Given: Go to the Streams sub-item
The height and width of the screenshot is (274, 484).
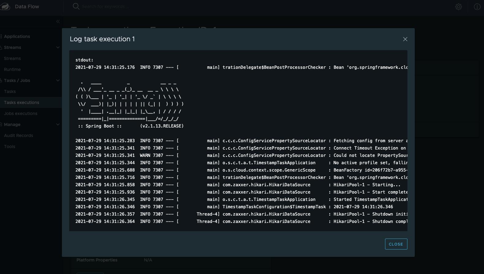Looking at the screenshot, I should (12, 58).
